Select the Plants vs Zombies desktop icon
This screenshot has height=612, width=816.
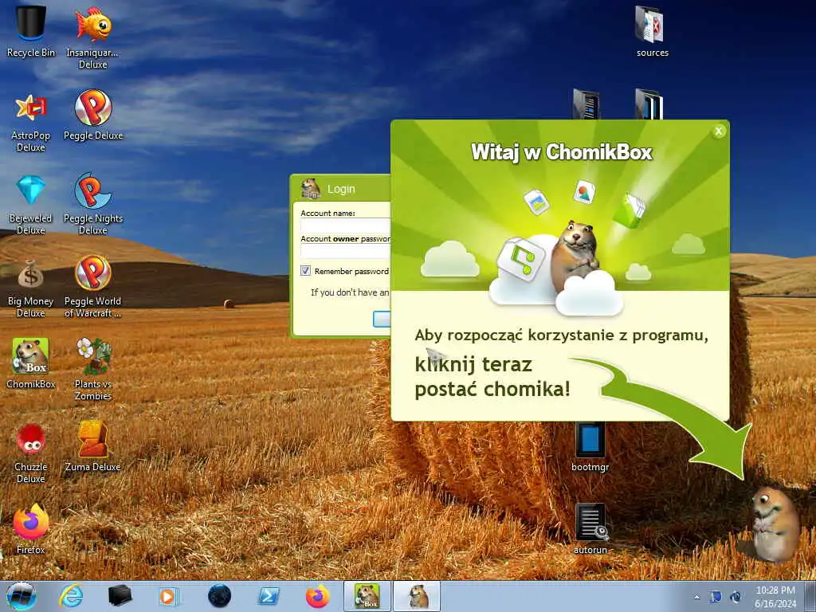click(x=93, y=368)
